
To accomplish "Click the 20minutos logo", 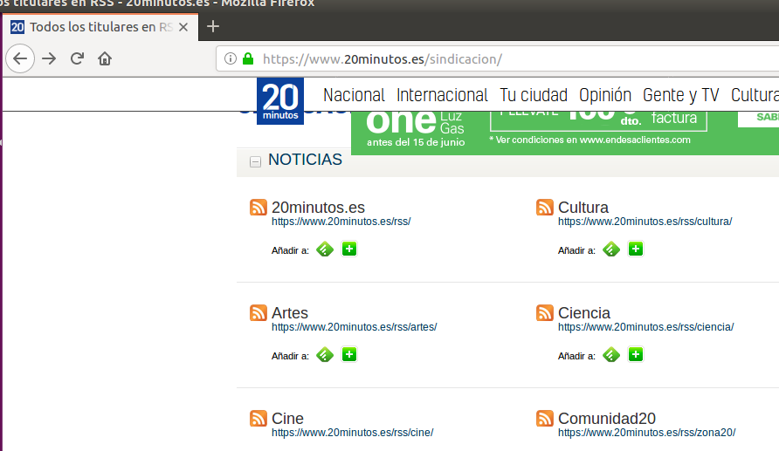I will click(x=280, y=100).
